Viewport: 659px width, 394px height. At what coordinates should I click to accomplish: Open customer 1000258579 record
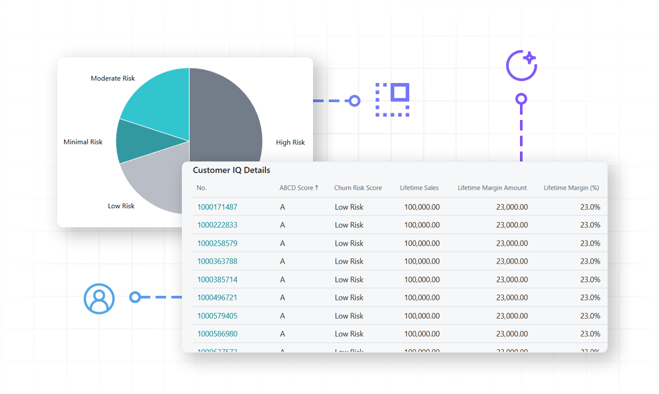click(x=217, y=243)
